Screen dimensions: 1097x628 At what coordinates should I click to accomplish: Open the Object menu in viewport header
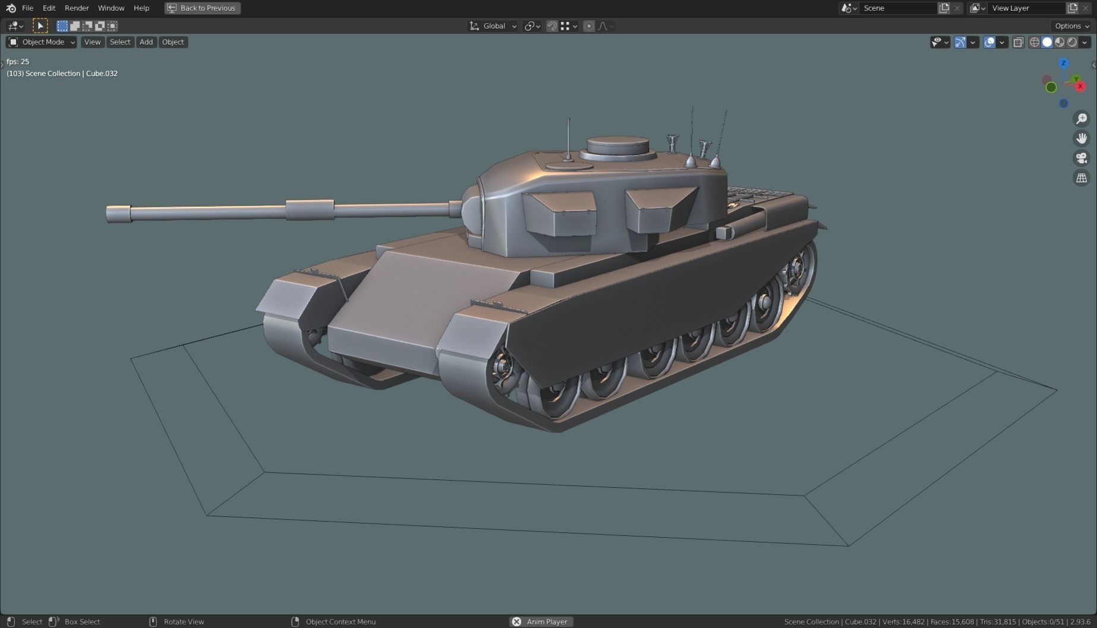coord(173,42)
